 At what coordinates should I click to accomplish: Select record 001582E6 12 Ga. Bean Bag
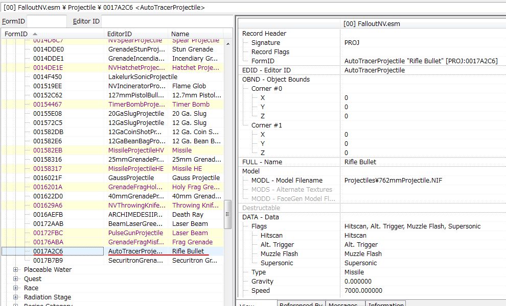pos(112,141)
